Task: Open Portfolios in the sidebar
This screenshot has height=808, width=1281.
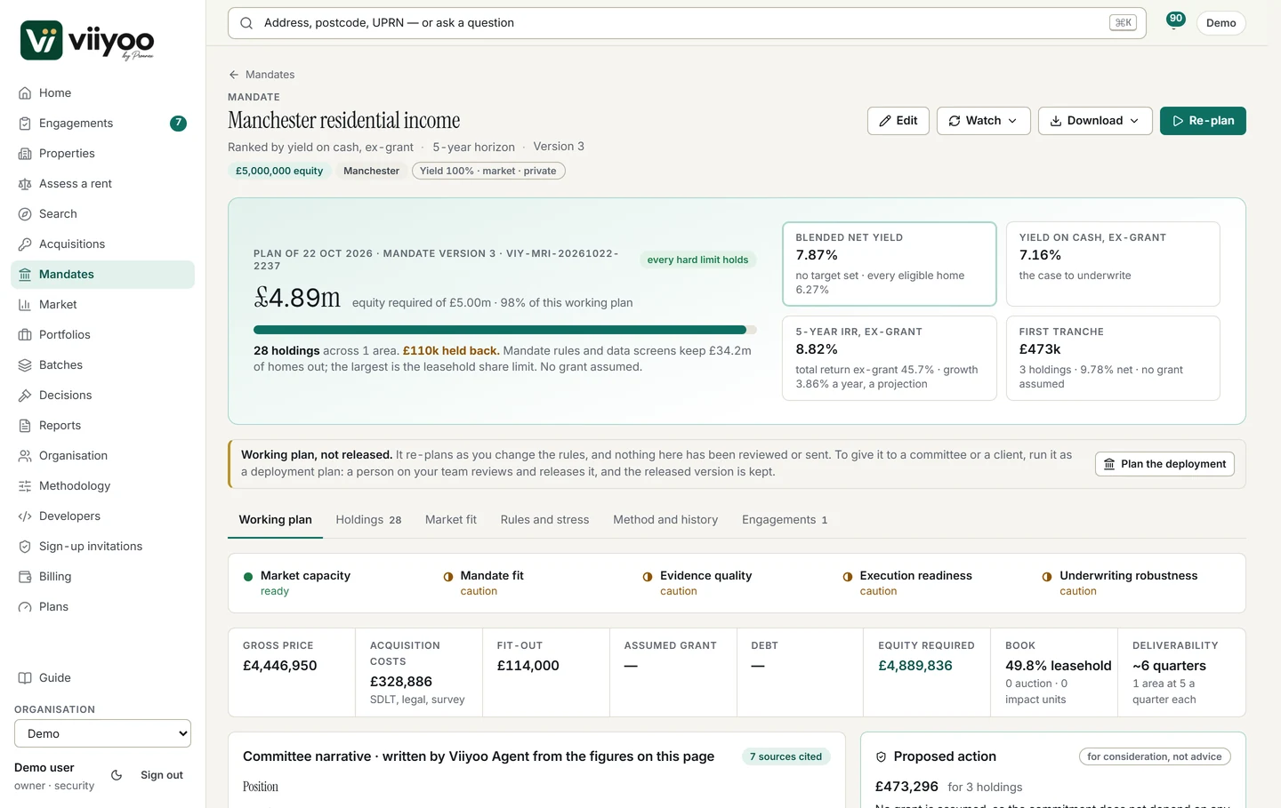Action: point(102,335)
